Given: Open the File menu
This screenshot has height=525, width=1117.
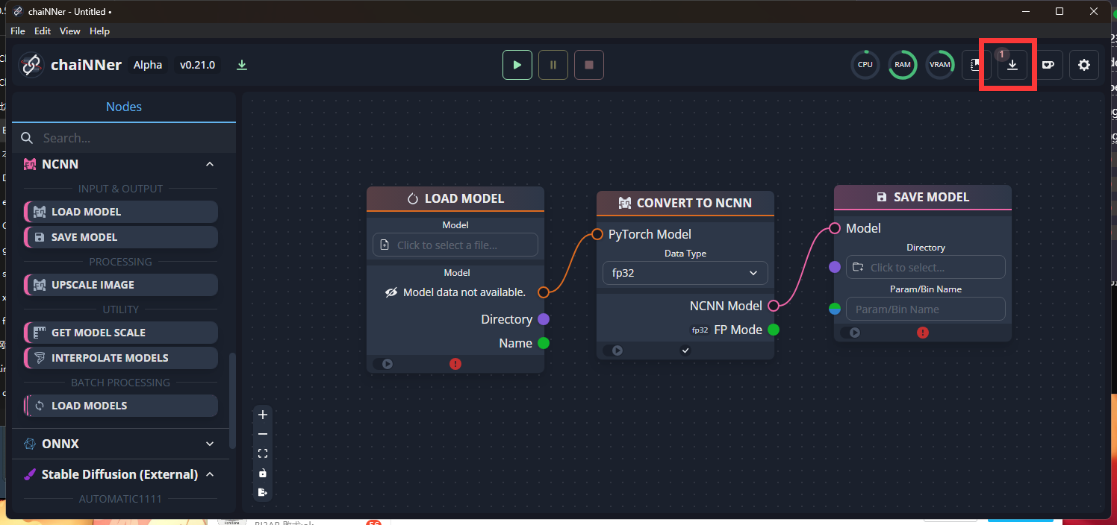Looking at the screenshot, I should click(x=18, y=31).
